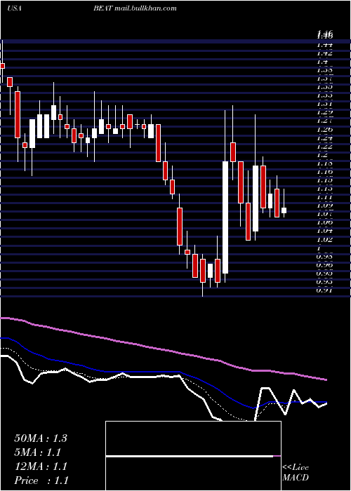Click the '<<Live MACD' label

(296, 472)
